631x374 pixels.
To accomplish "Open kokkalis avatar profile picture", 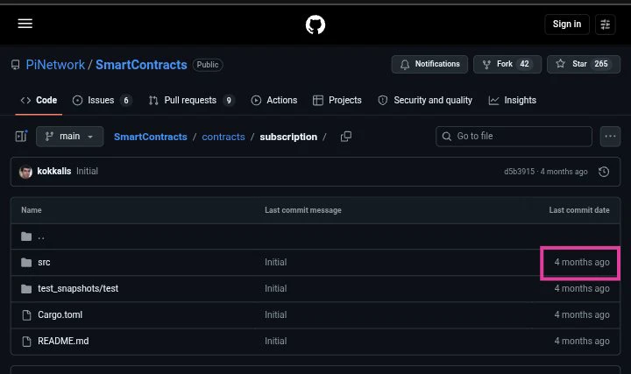I will (25, 172).
